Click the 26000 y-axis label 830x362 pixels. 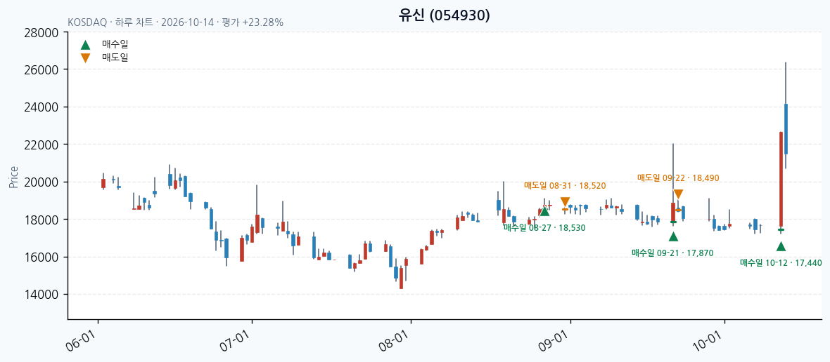[x=41, y=69]
